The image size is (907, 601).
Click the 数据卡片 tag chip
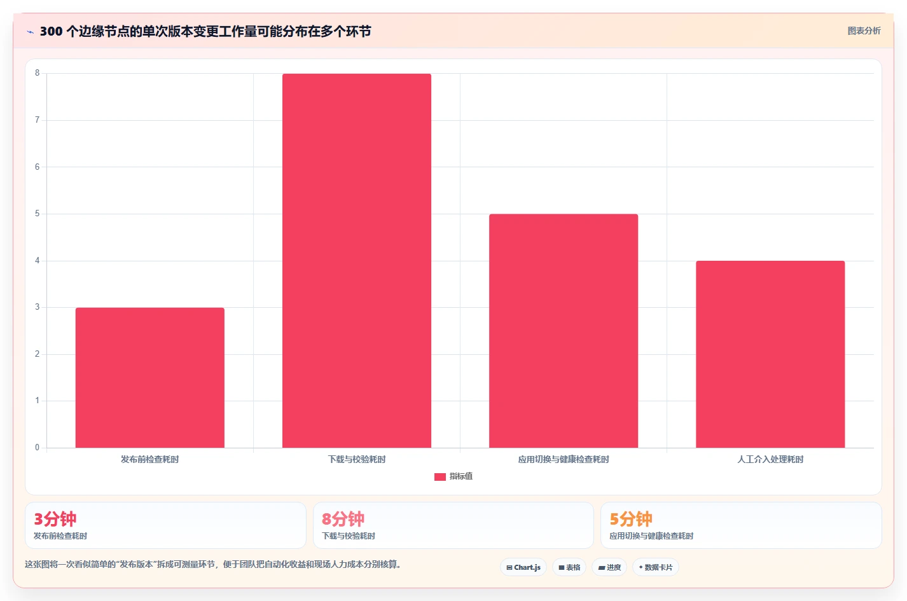(x=656, y=567)
